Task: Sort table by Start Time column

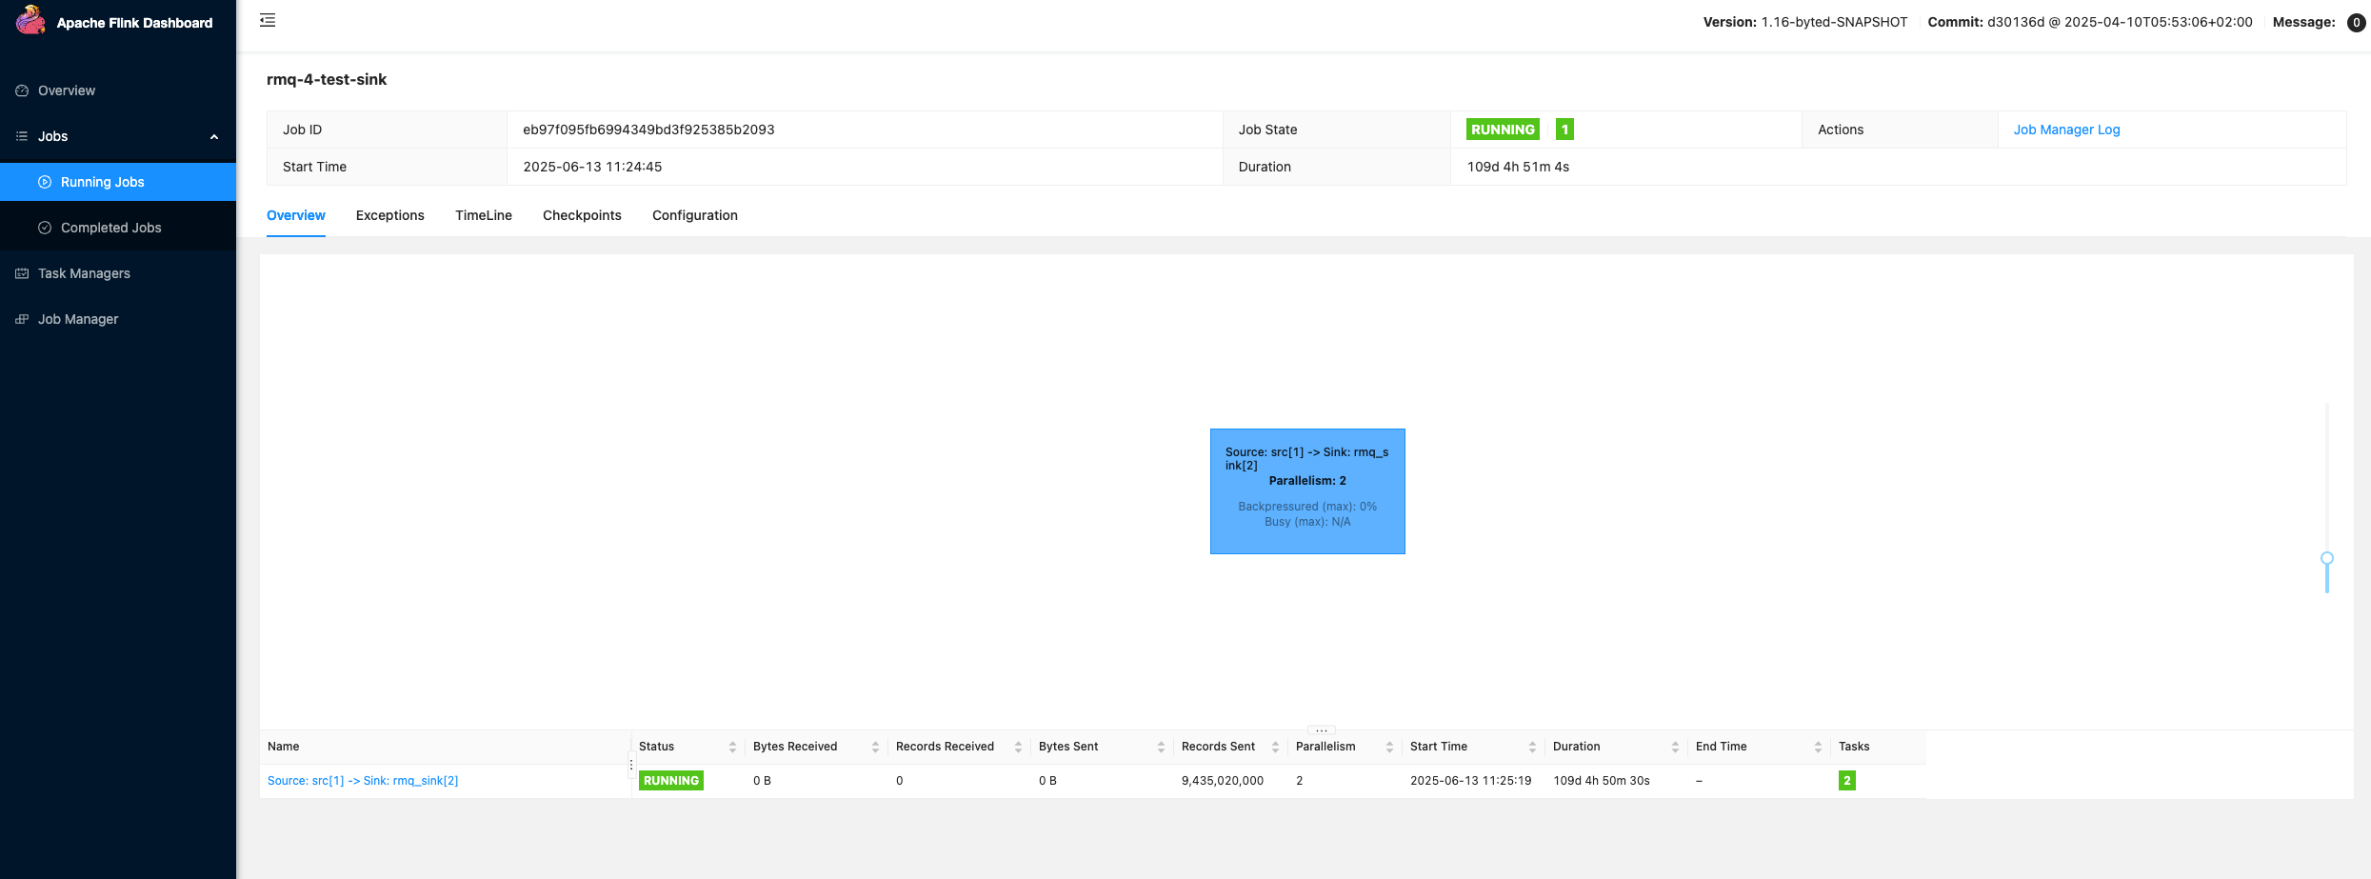Action: click(x=1532, y=748)
